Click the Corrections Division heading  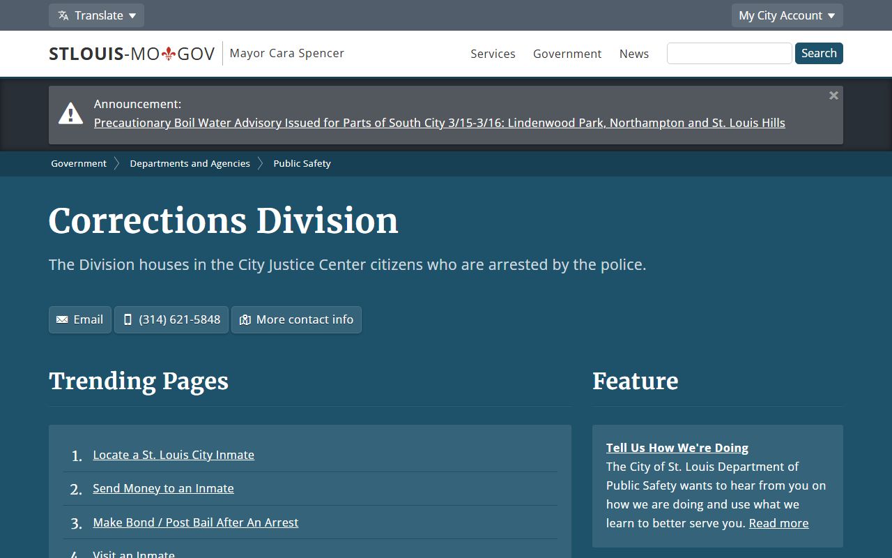223,221
